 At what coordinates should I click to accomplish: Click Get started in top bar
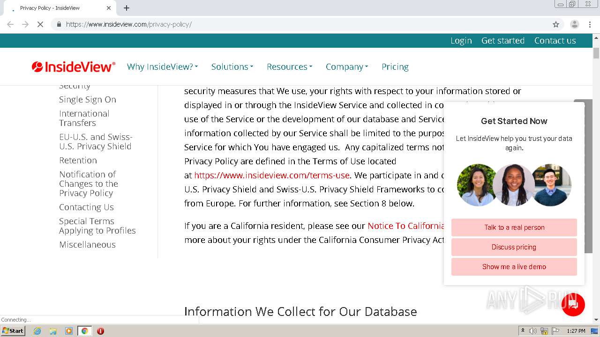(x=503, y=41)
